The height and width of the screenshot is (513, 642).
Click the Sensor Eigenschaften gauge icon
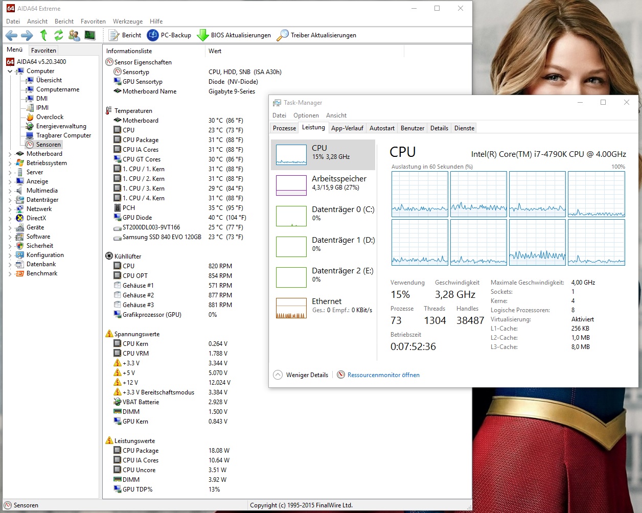tap(109, 62)
